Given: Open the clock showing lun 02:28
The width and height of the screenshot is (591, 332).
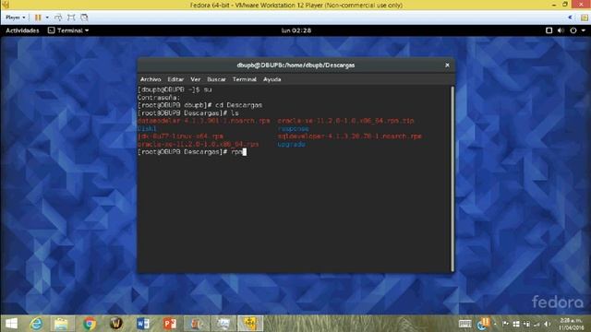Looking at the screenshot, I should (x=296, y=30).
